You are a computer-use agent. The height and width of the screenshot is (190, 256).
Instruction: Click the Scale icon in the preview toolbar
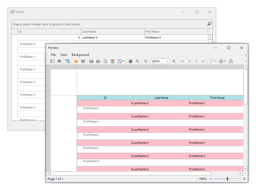pyautogui.click(x=120, y=61)
